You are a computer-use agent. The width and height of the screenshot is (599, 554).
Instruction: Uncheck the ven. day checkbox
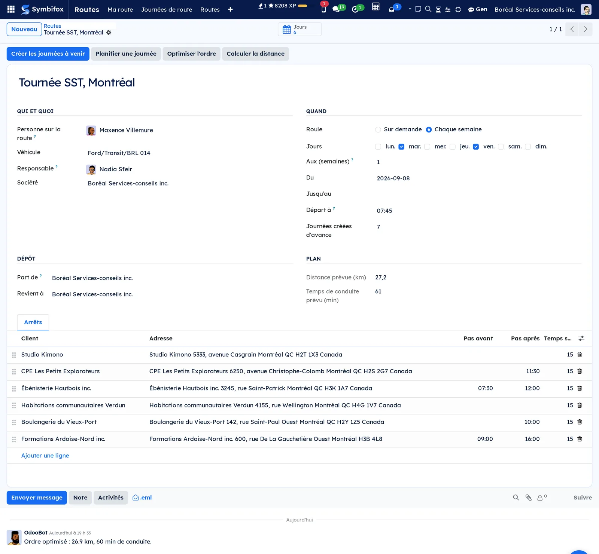[x=476, y=147]
